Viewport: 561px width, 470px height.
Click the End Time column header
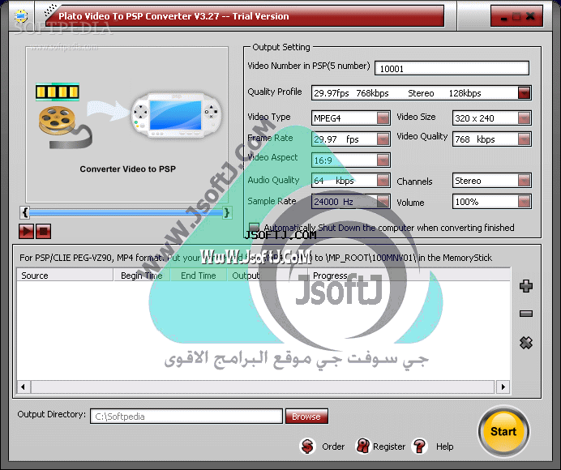(x=199, y=276)
